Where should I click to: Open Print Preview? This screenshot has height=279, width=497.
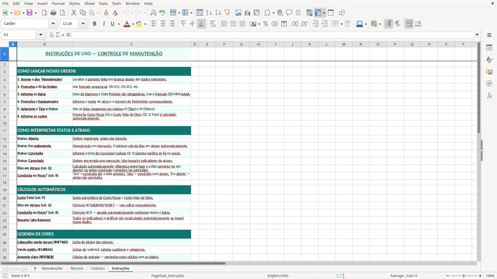click(63, 13)
